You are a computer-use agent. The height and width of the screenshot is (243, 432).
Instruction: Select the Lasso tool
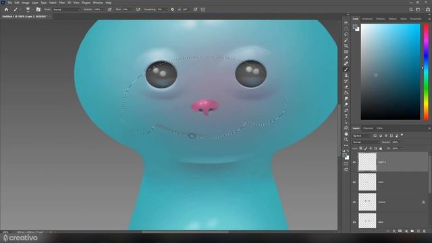[346, 34]
